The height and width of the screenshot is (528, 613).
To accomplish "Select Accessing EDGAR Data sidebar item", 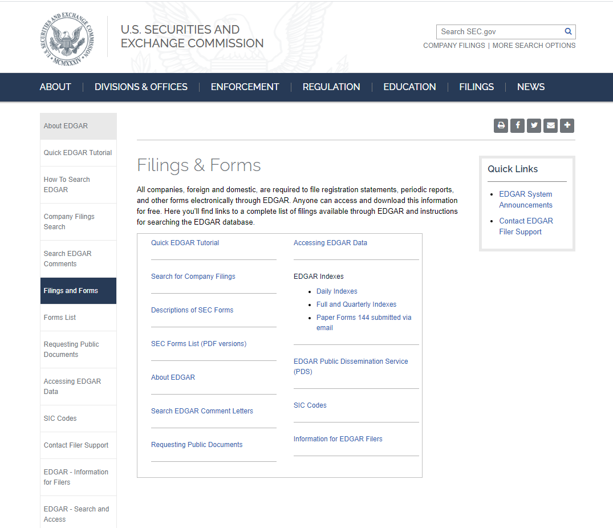I will point(78,387).
